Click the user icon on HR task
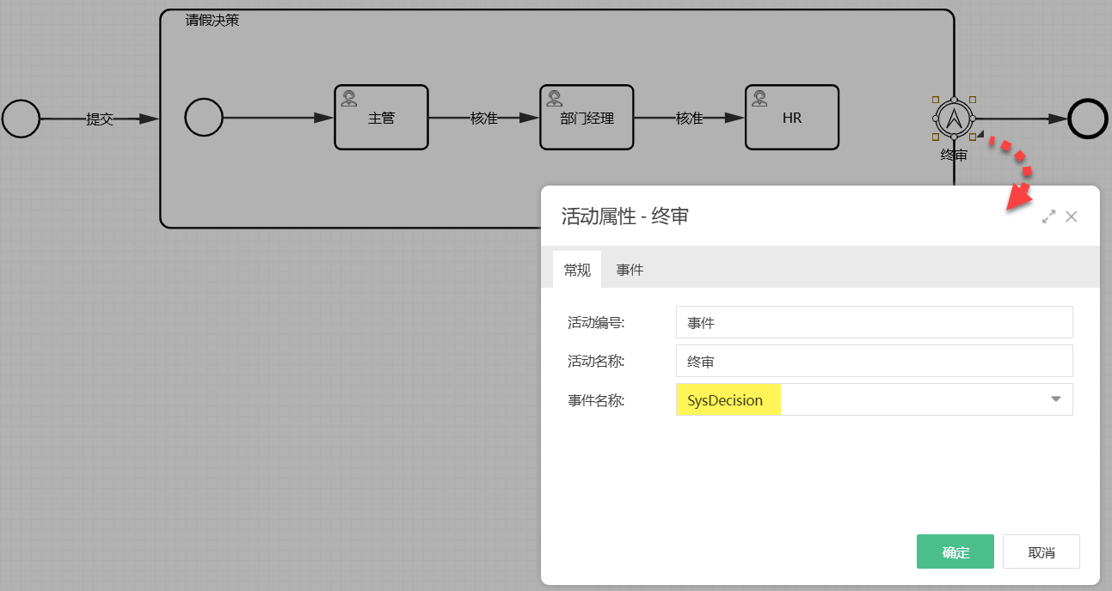 tap(759, 97)
